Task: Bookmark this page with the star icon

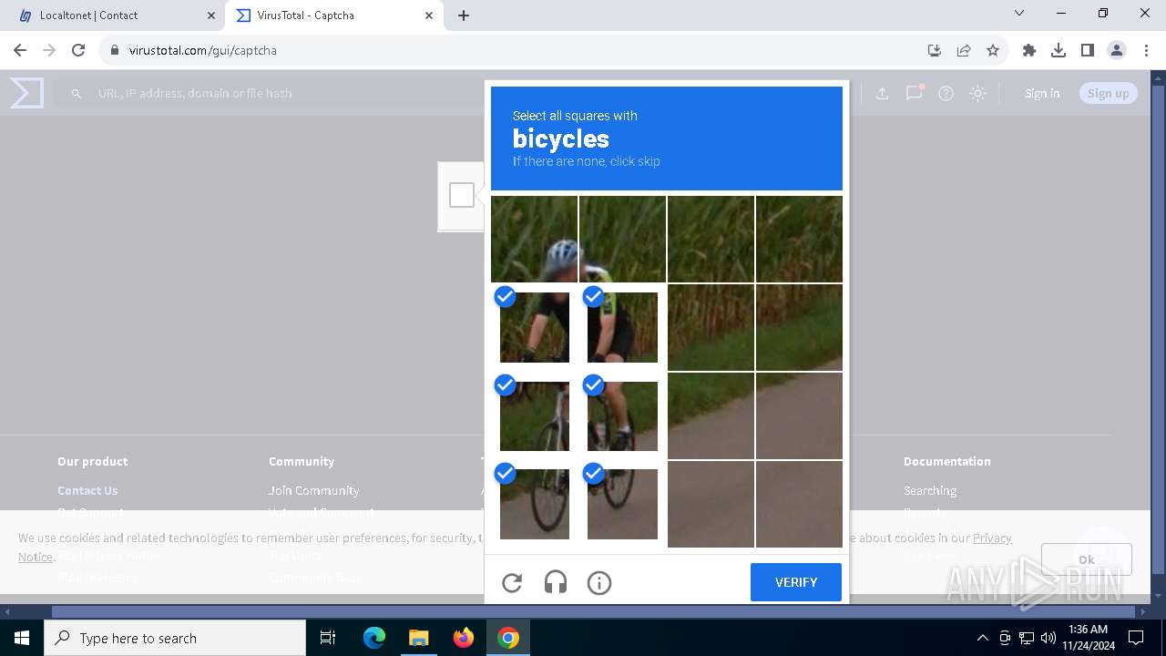Action: [993, 50]
